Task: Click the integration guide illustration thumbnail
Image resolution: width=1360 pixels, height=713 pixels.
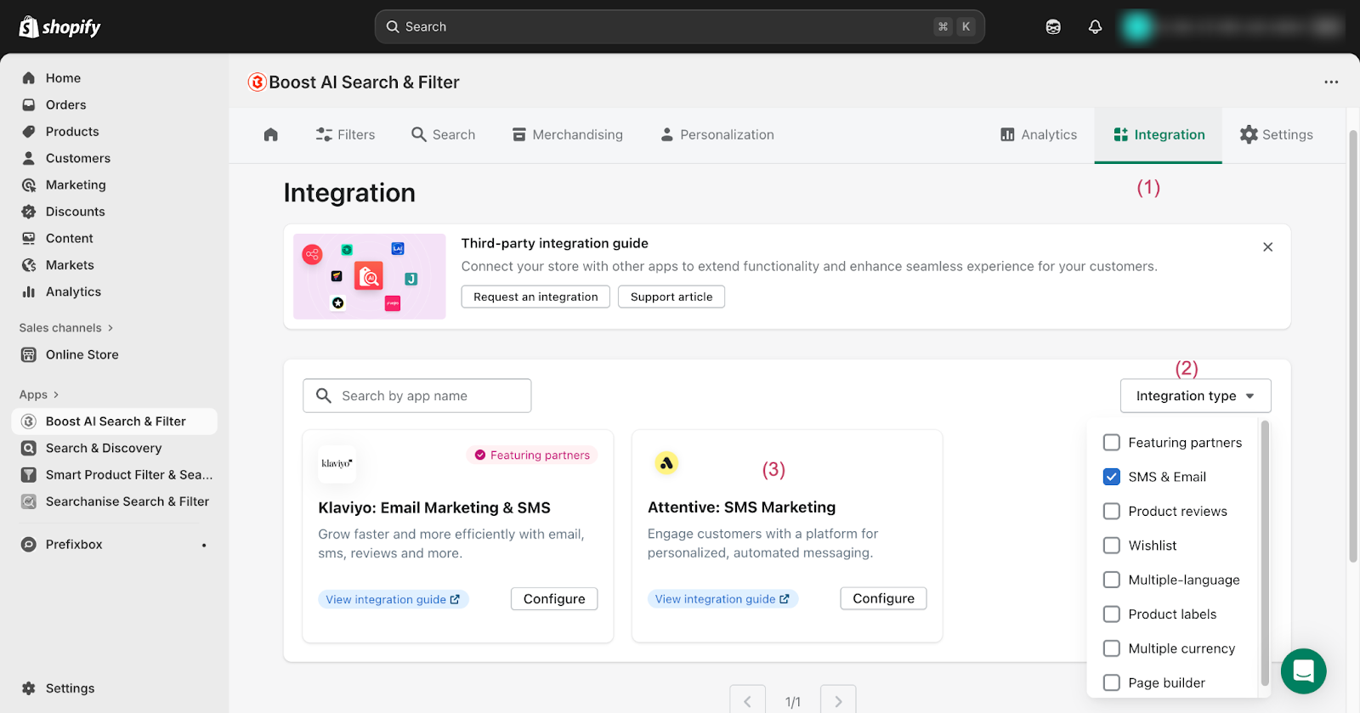Action: (x=370, y=276)
